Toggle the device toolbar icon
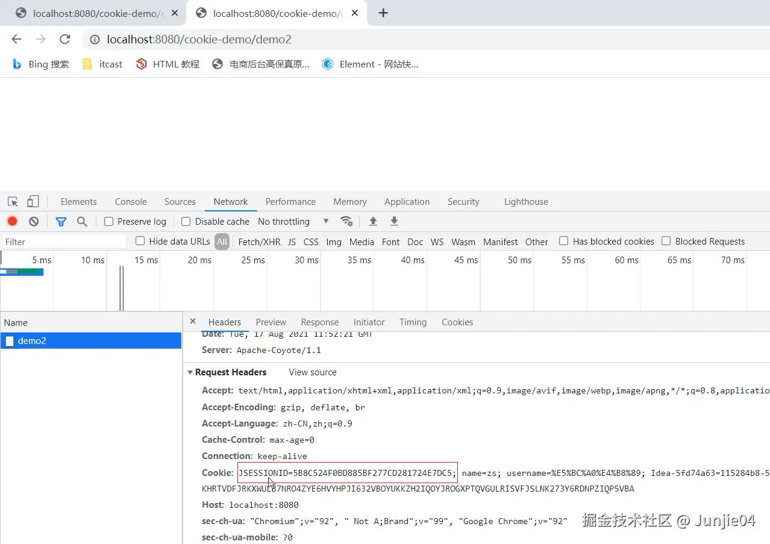Viewport: 770px width, 544px height. [x=33, y=202]
